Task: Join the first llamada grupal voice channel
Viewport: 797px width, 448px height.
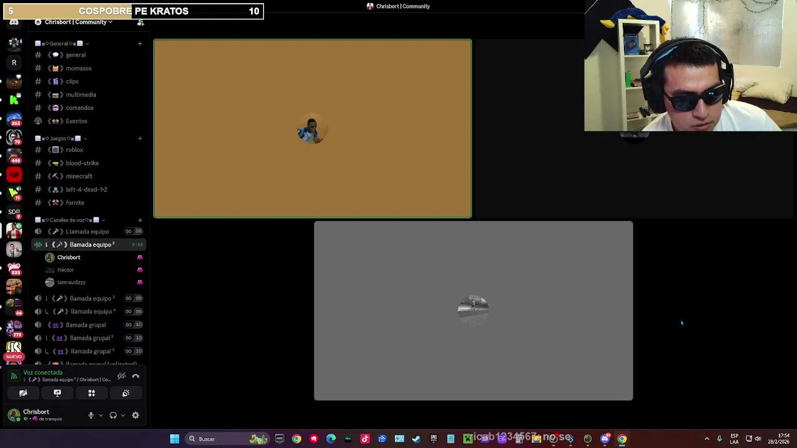Action: [89, 325]
